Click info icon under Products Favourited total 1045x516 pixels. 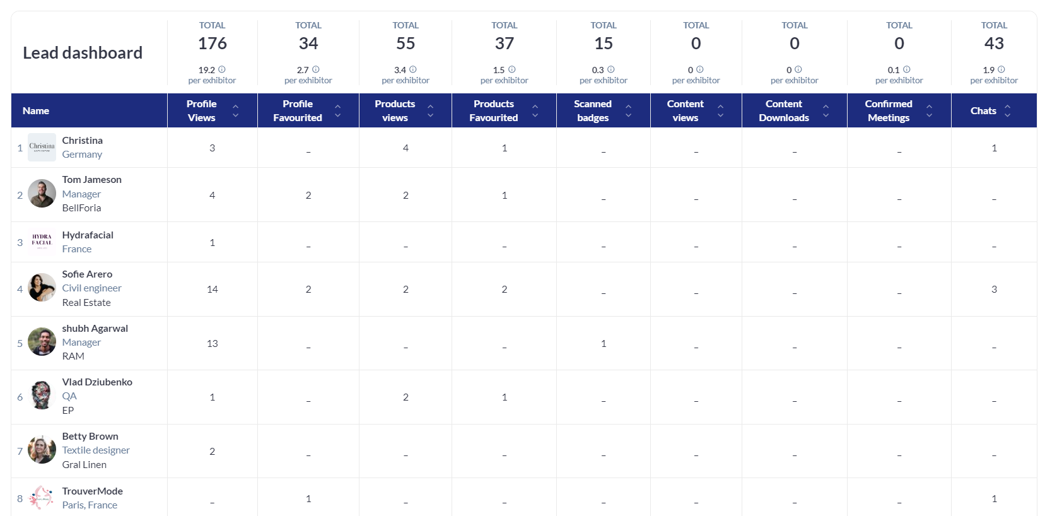point(511,69)
